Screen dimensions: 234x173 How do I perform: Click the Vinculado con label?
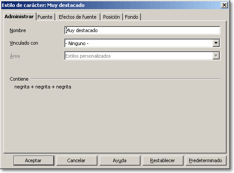click(x=24, y=43)
